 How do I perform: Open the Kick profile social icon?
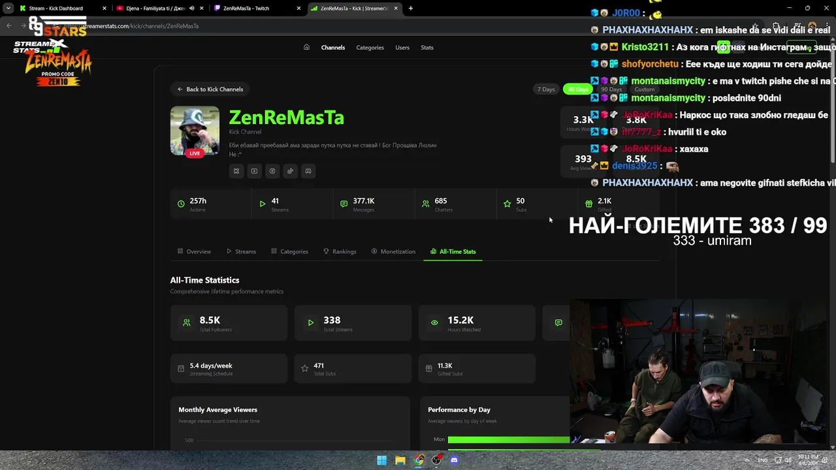[x=236, y=171]
